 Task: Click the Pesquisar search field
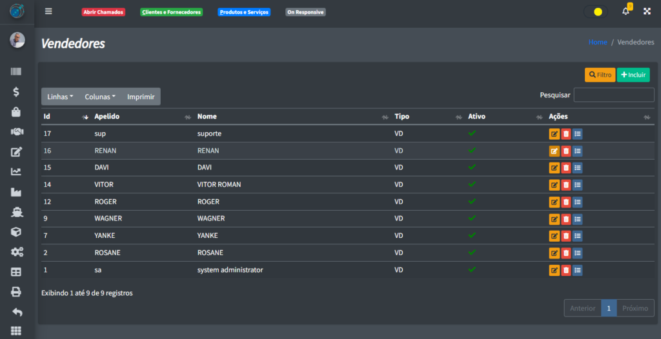point(613,95)
